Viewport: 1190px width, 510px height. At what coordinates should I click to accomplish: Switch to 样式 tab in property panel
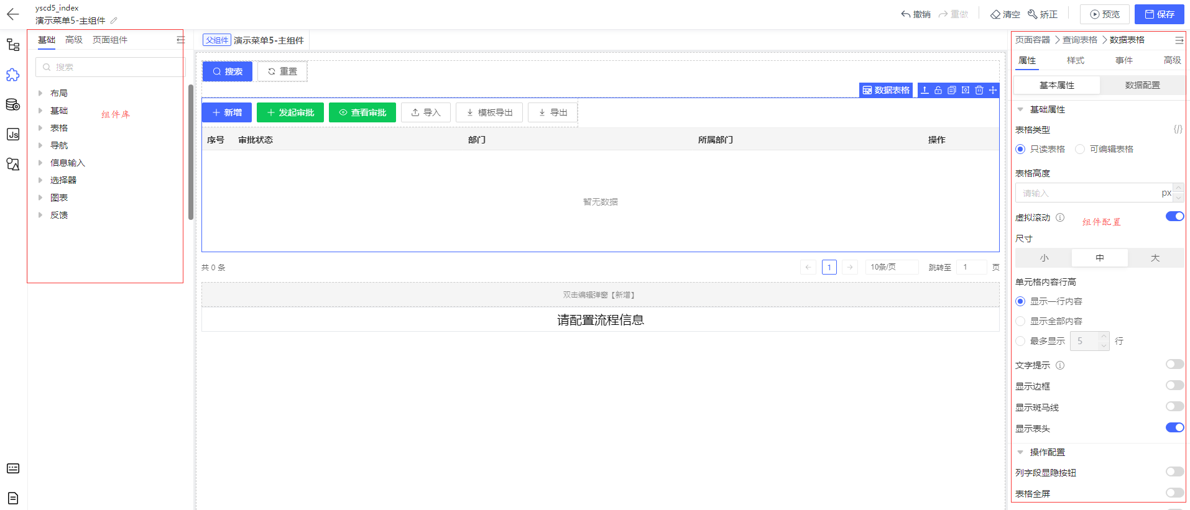tap(1076, 60)
